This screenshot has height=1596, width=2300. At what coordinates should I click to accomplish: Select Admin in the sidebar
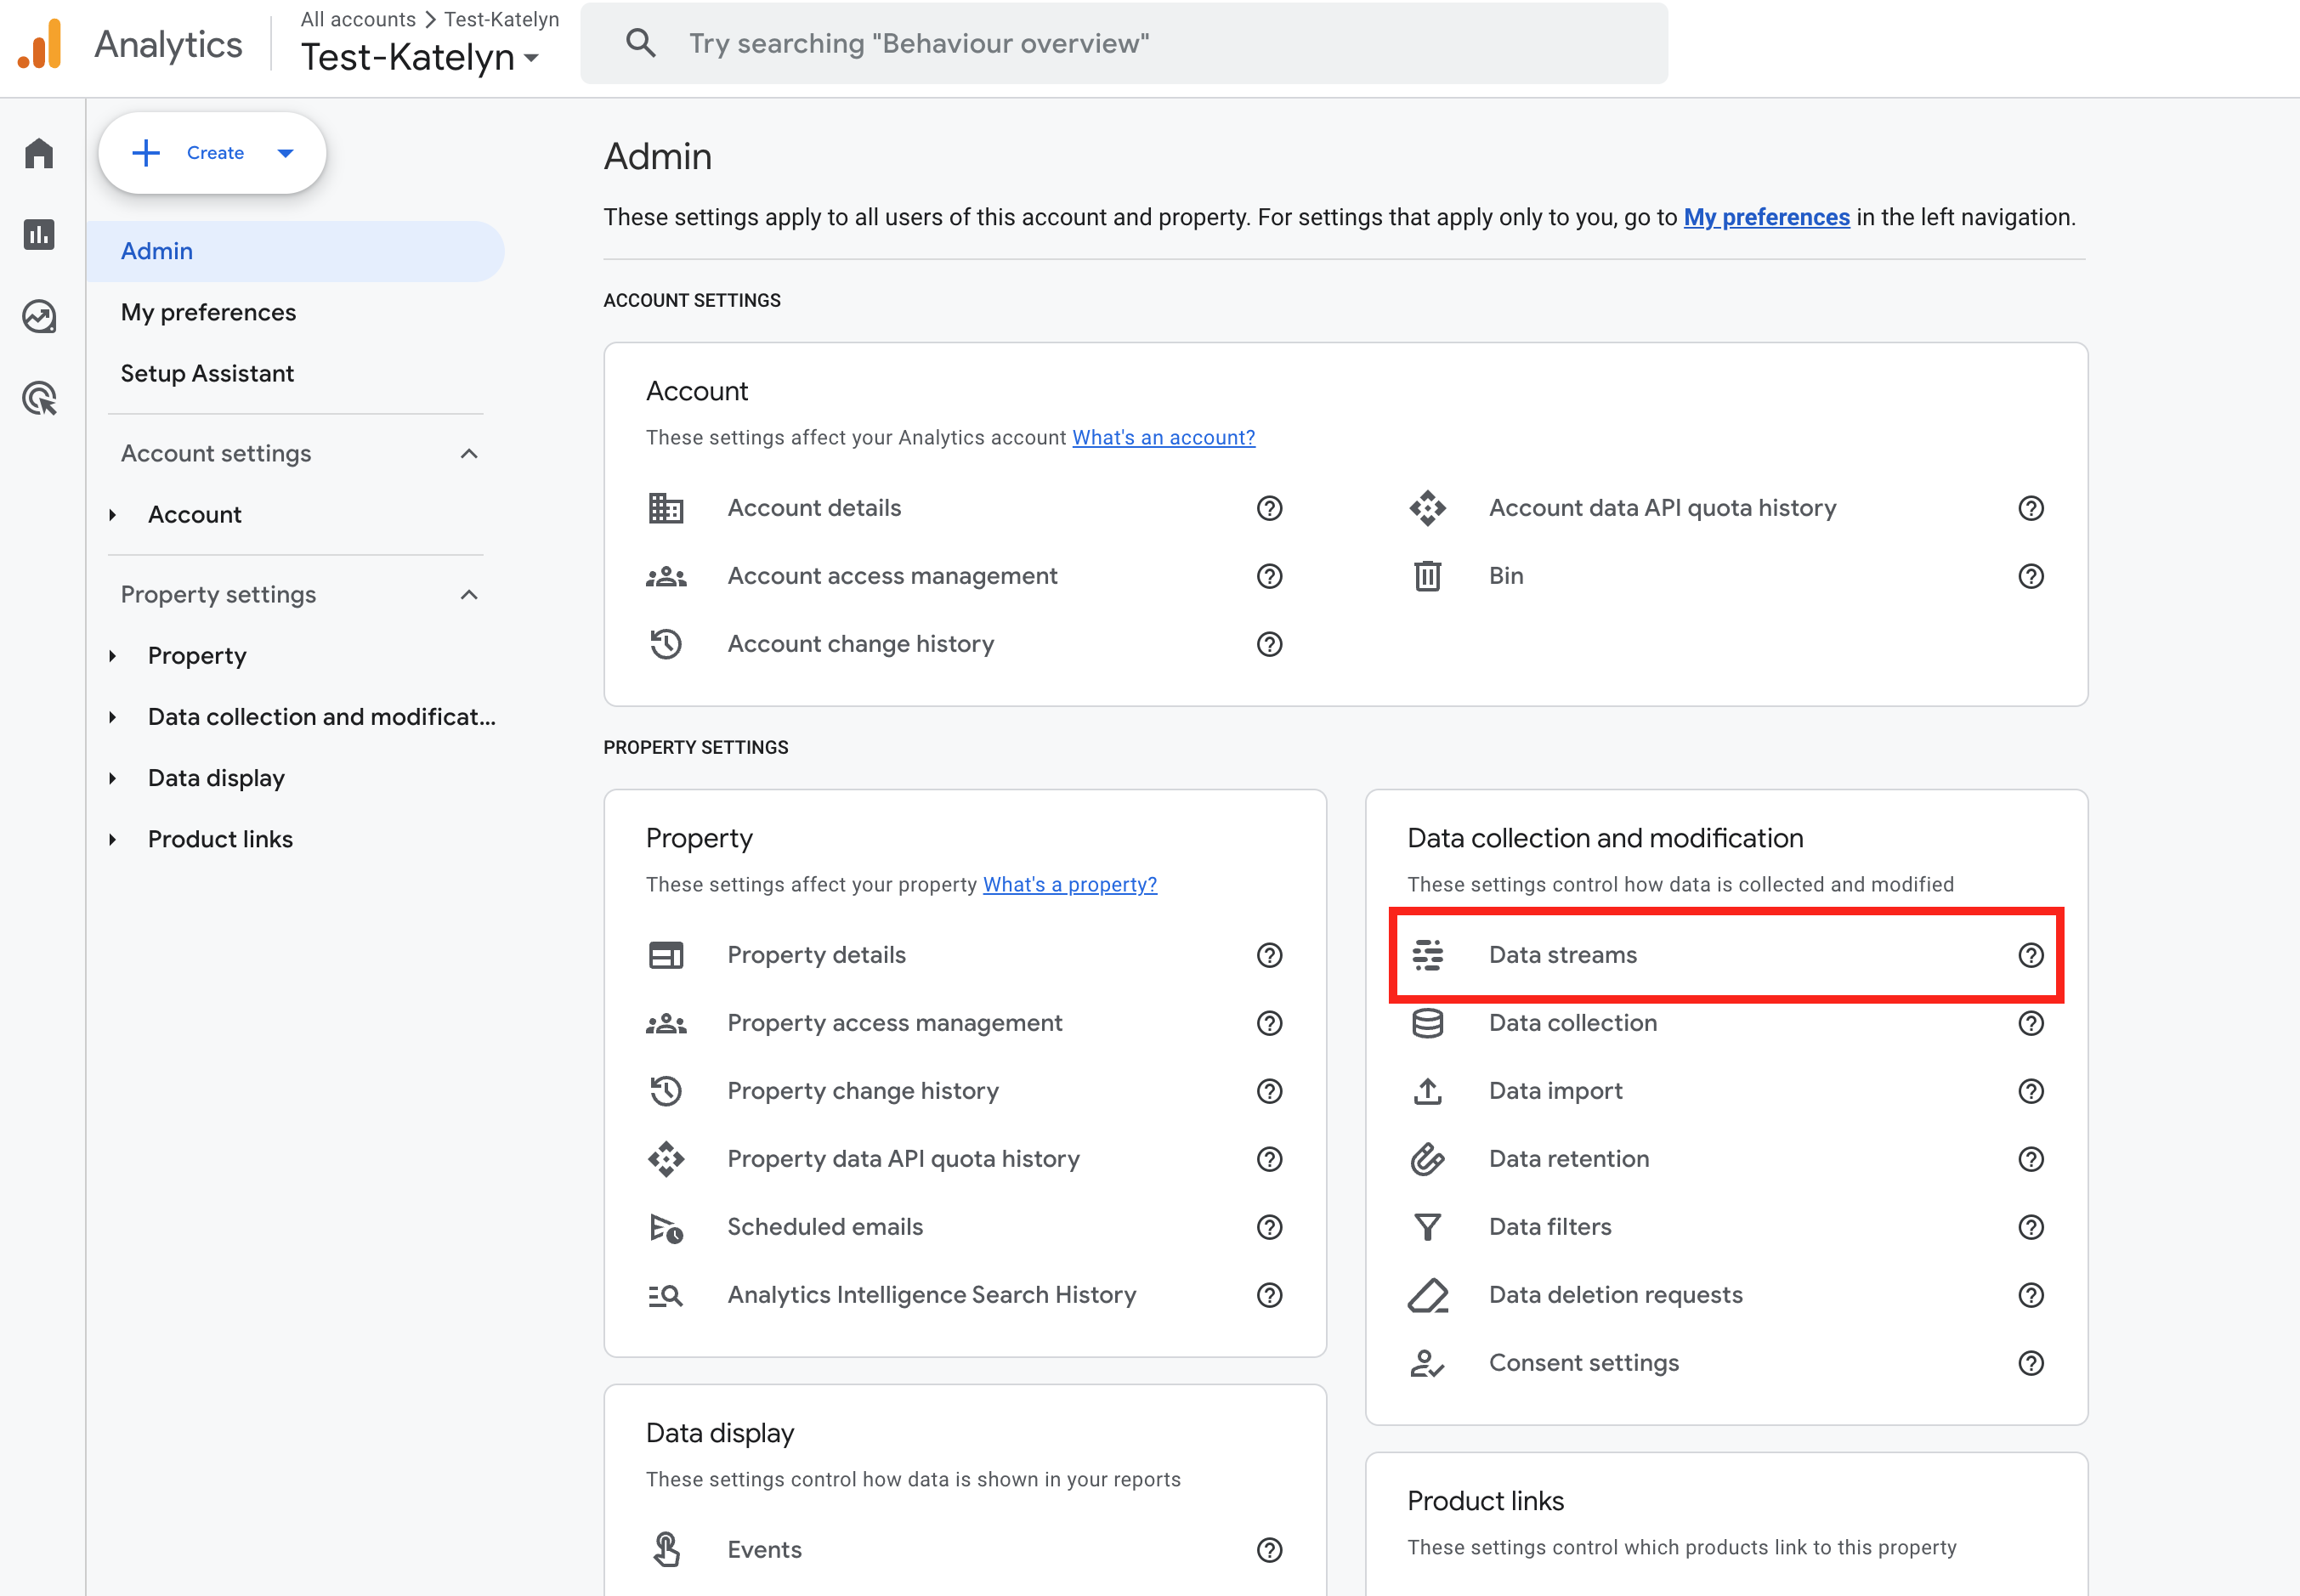[x=296, y=251]
